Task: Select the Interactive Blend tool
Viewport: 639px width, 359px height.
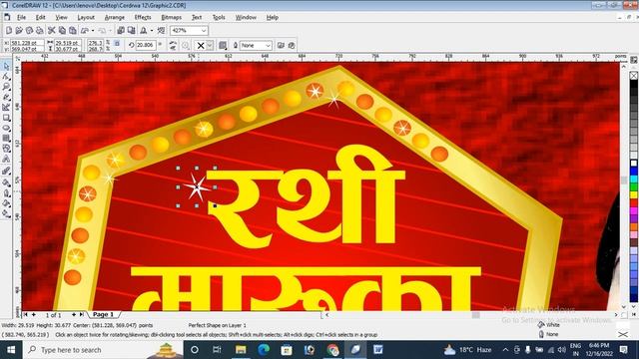Action: (x=6, y=171)
